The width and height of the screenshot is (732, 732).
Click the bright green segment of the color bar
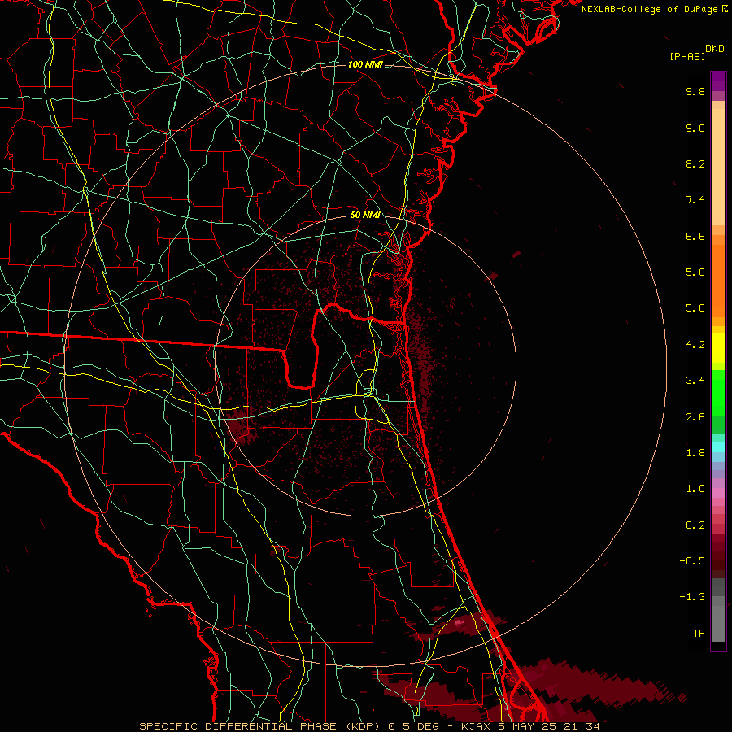(x=718, y=393)
